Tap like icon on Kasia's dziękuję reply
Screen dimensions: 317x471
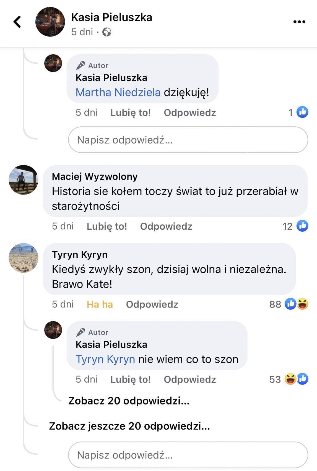tap(302, 112)
